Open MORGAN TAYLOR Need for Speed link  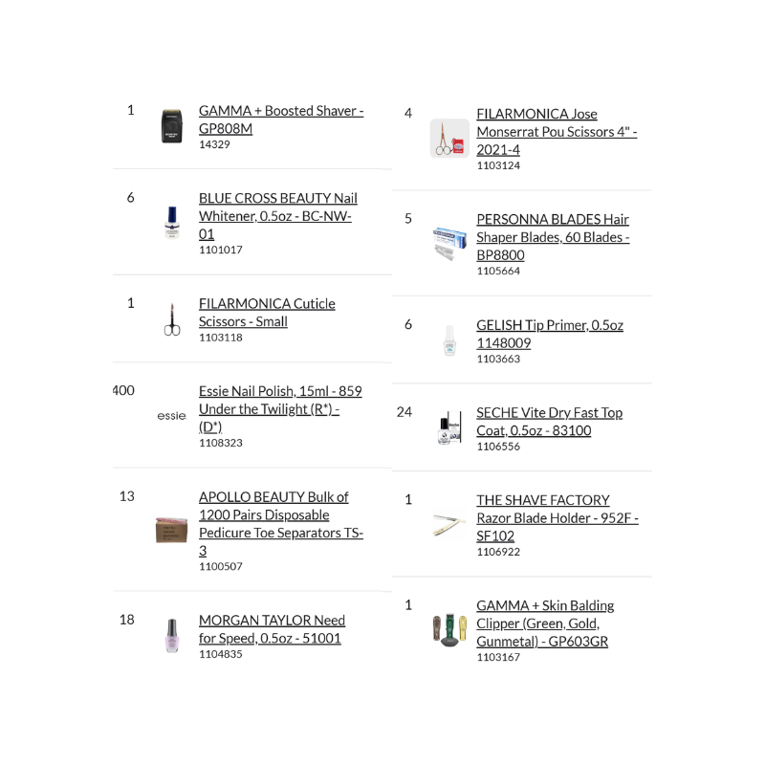pos(272,629)
